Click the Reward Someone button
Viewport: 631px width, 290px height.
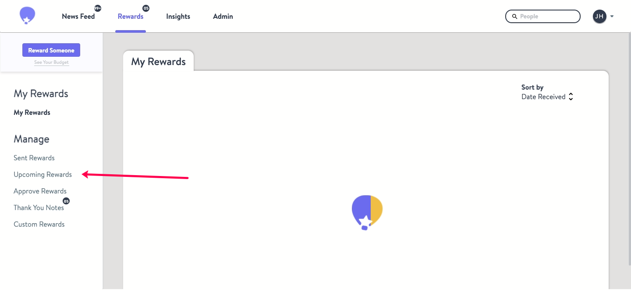coord(51,50)
